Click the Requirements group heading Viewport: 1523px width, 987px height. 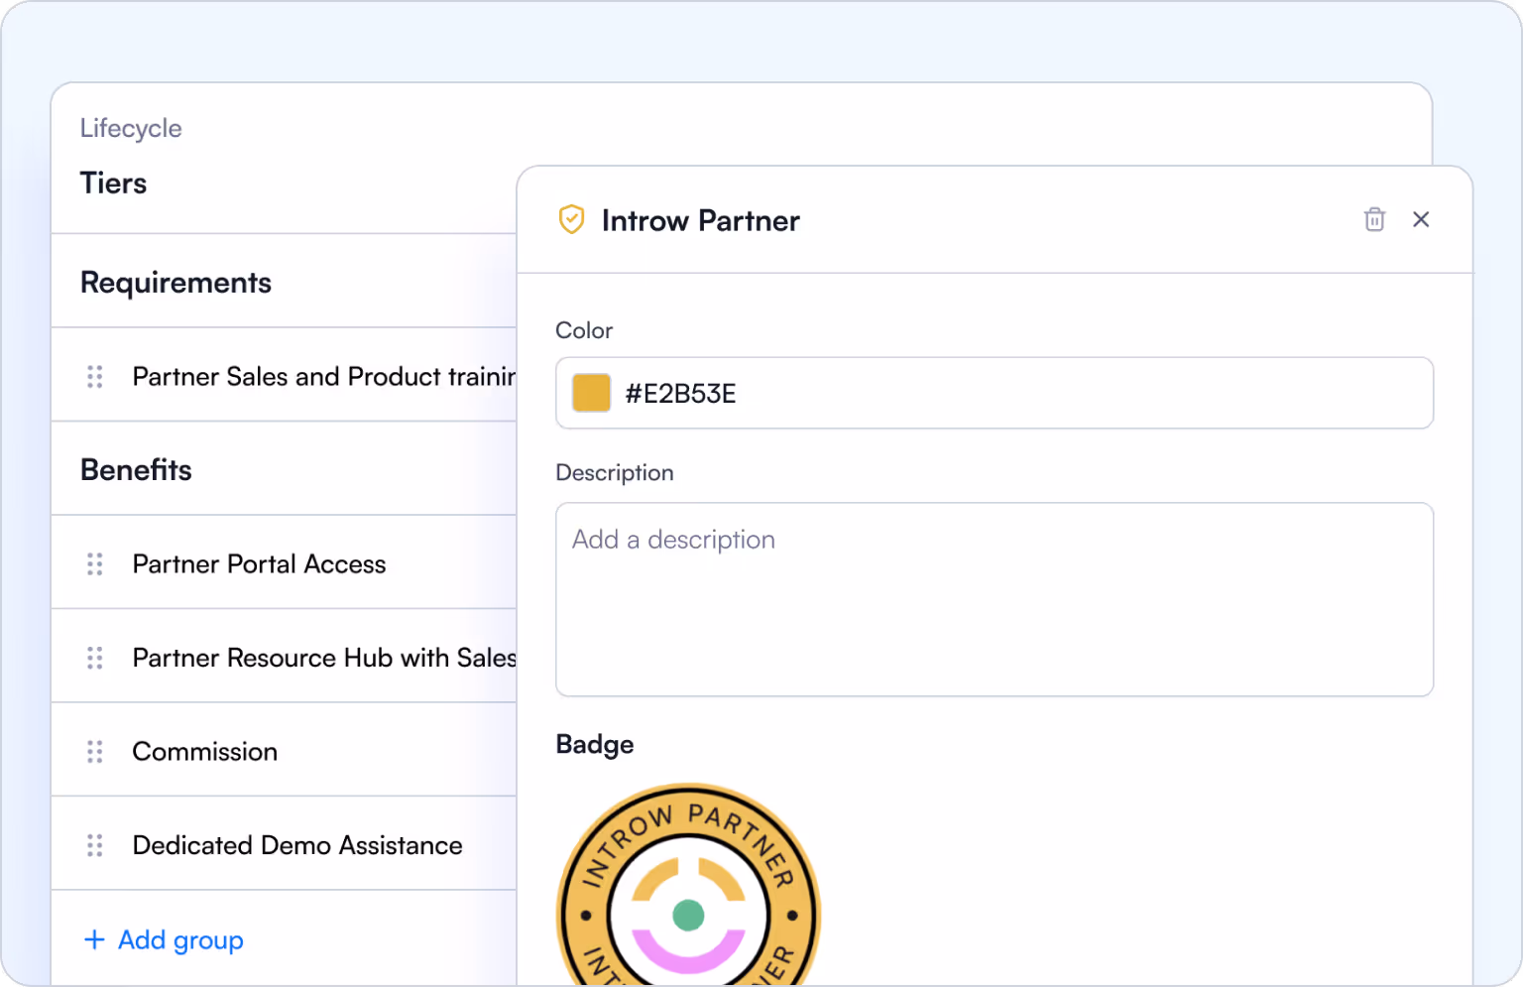coord(176,283)
